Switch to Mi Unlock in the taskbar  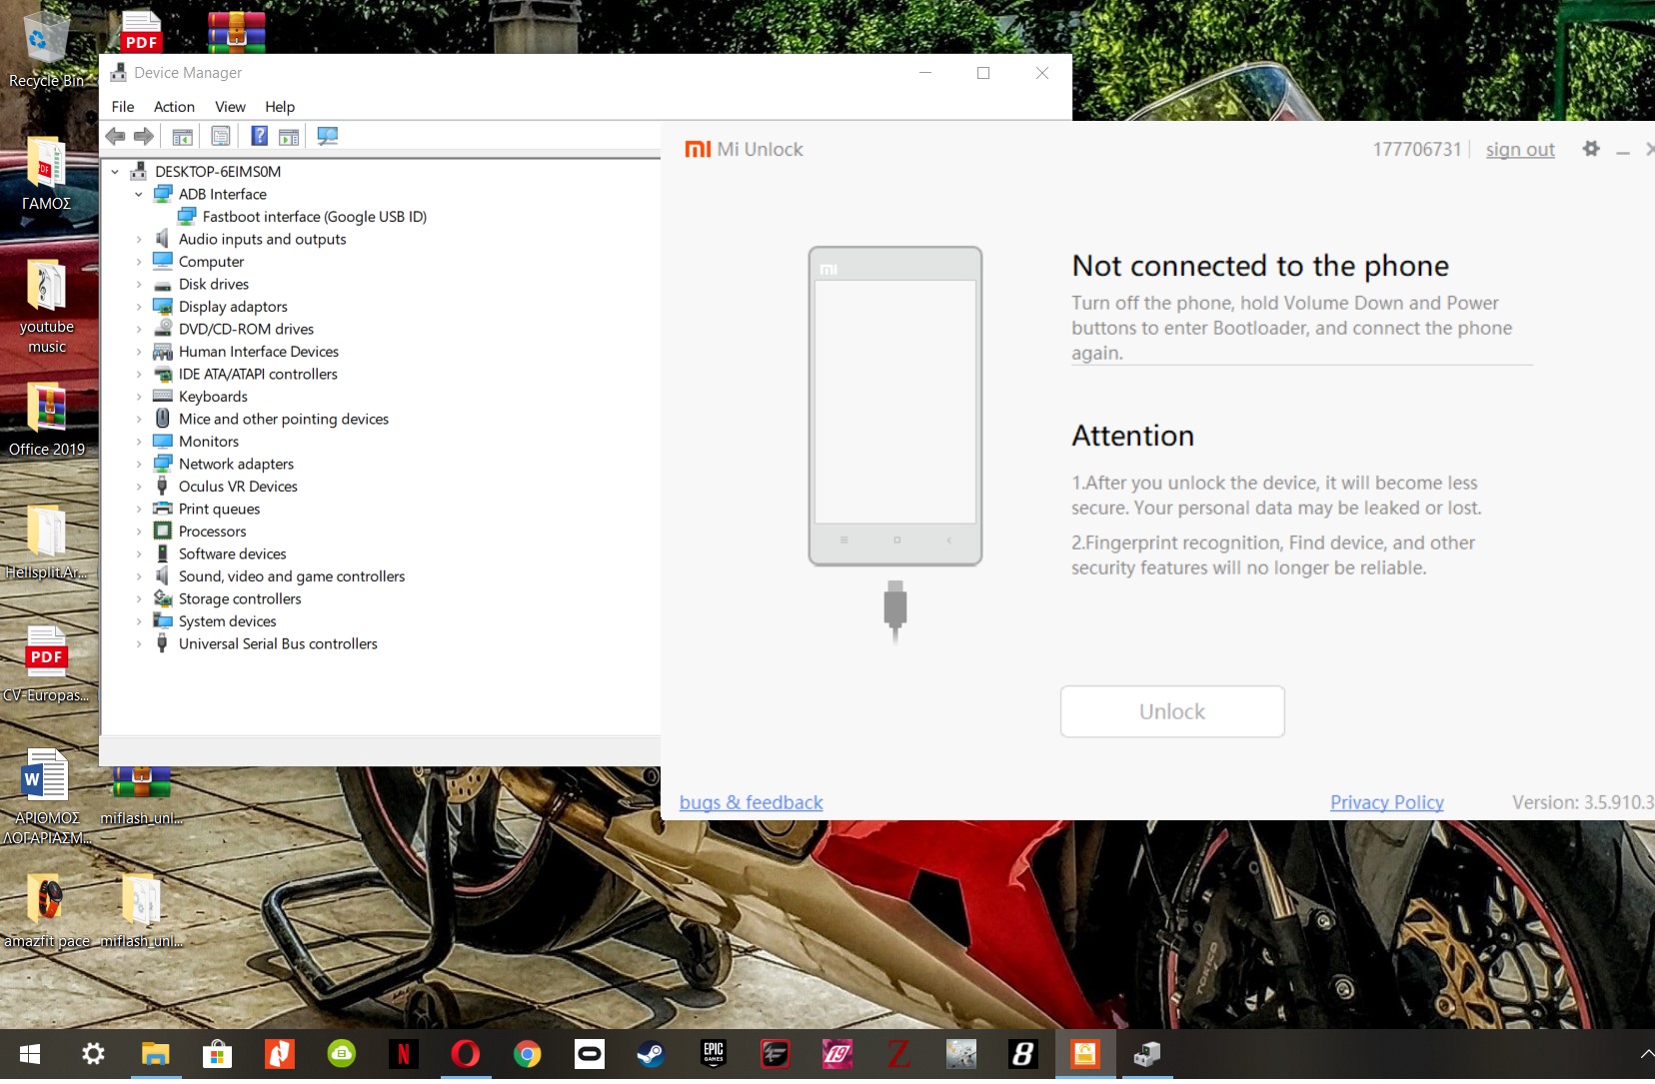click(x=1085, y=1054)
